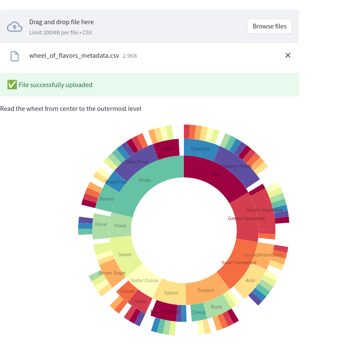Click the cloud upload icon
The width and height of the screenshot is (344, 362).
coord(15,26)
